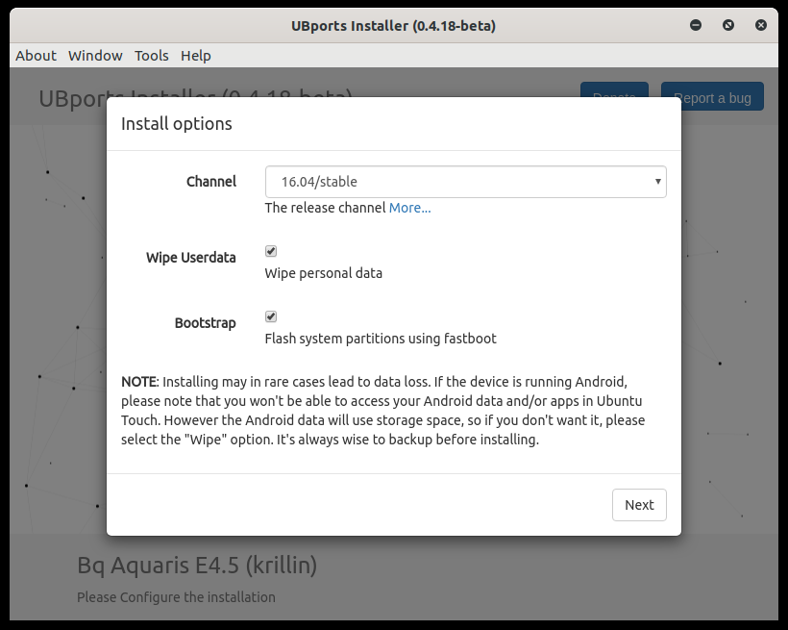Close the UBports Installer window

click(x=761, y=25)
